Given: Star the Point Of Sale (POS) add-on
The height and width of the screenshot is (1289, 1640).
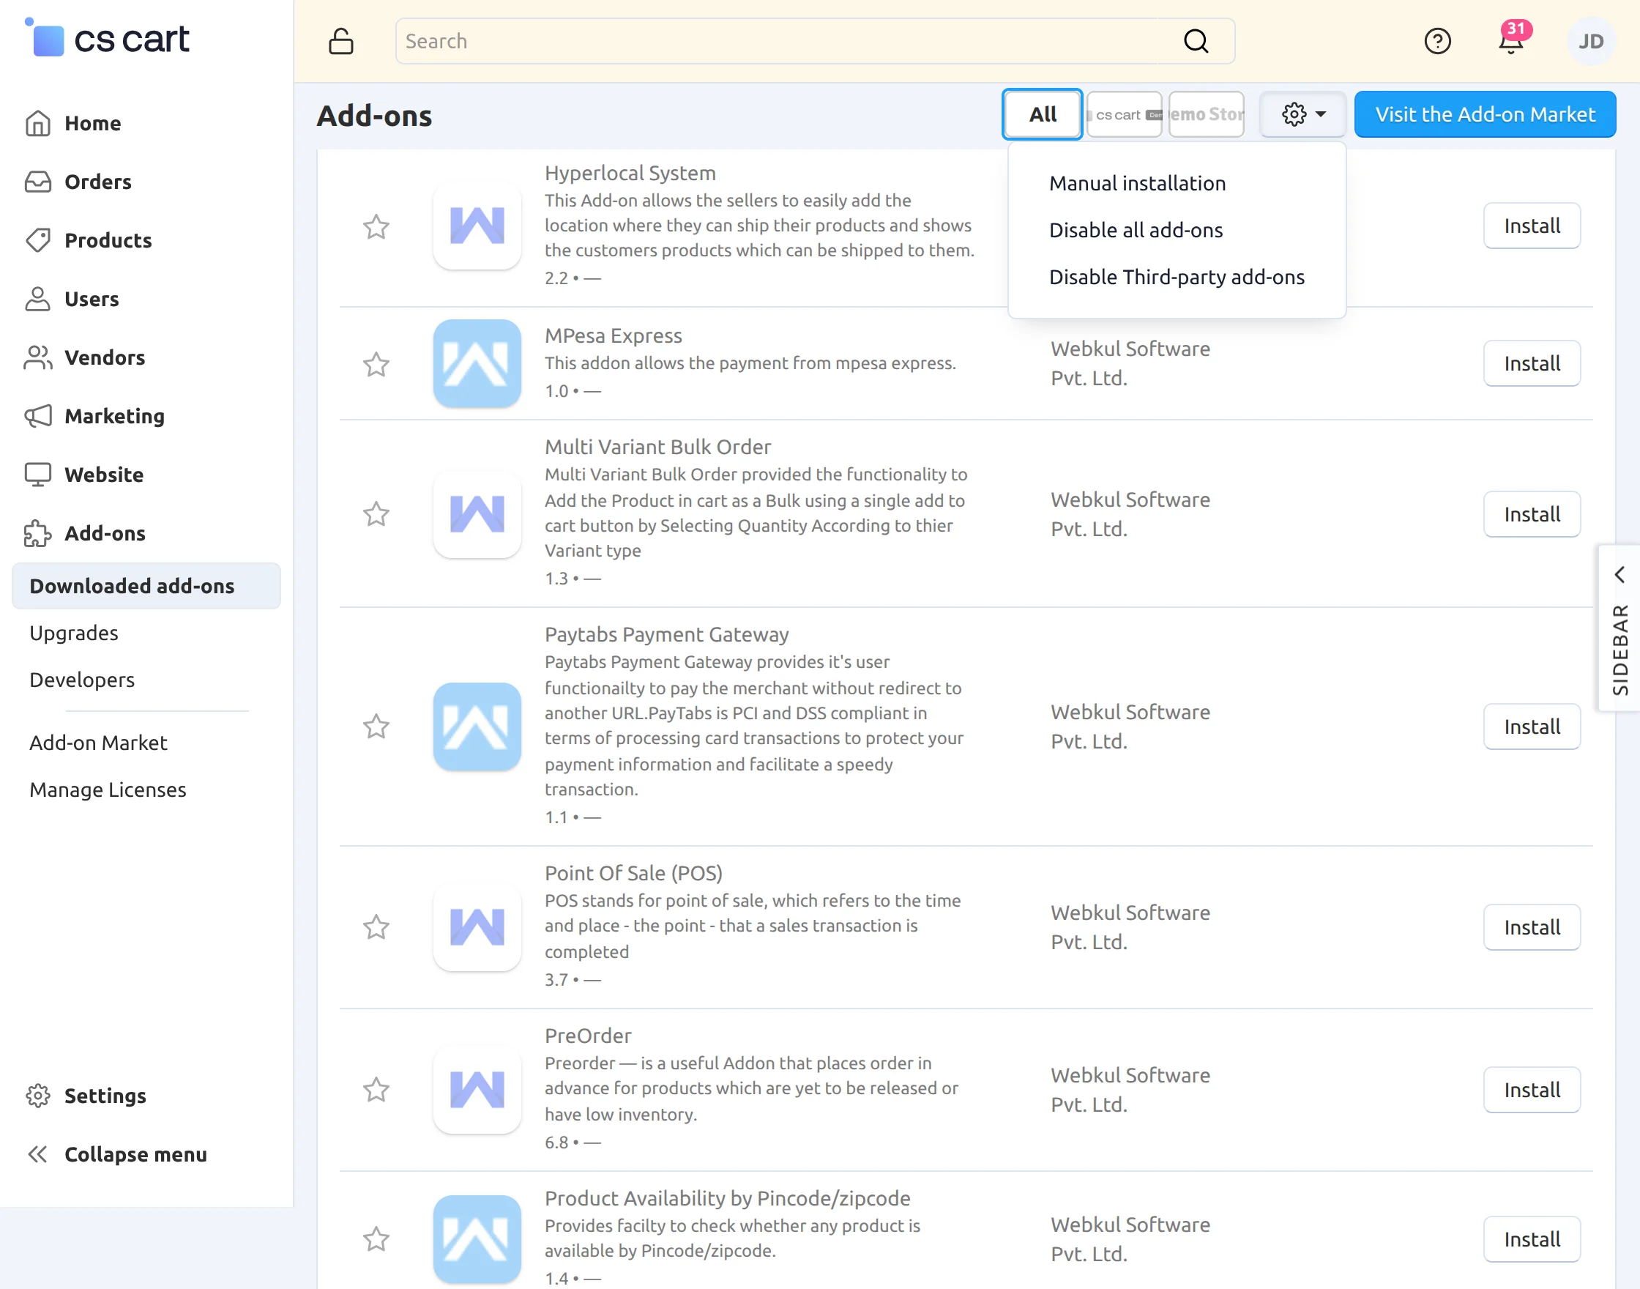Looking at the screenshot, I should [376, 926].
